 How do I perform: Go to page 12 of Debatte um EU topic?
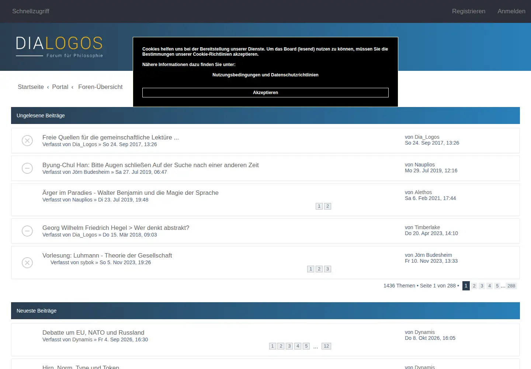[326, 346]
